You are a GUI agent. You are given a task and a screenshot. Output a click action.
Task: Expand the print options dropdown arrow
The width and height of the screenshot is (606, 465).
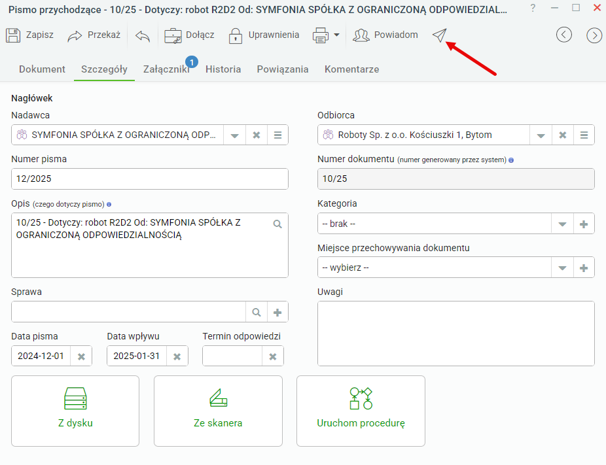[336, 35]
